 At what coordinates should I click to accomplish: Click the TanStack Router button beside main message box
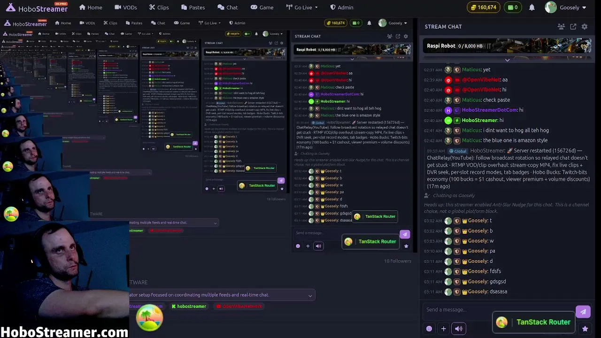(534, 323)
